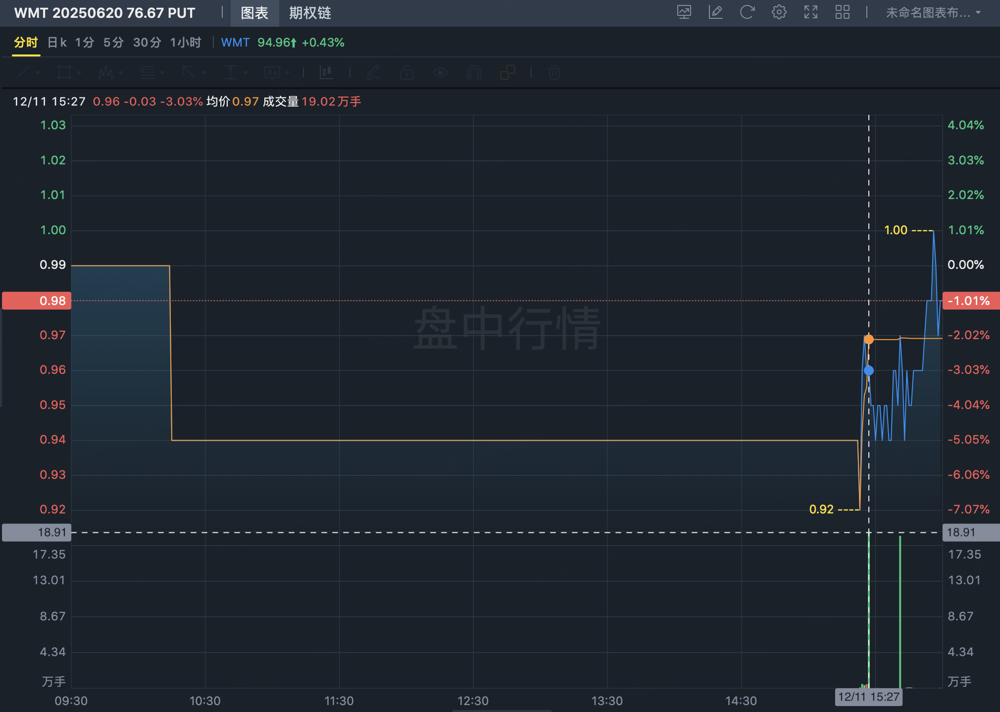Toggle the lock drawings padlock icon

(406, 73)
